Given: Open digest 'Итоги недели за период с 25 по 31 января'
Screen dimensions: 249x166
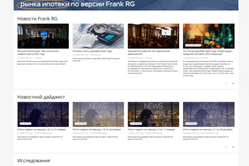Looking at the screenshot, I should click(x=41, y=129).
